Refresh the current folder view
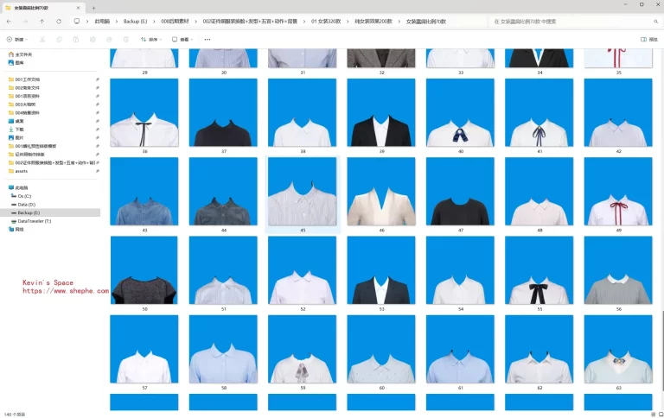664x418 pixels. tap(58, 21)
